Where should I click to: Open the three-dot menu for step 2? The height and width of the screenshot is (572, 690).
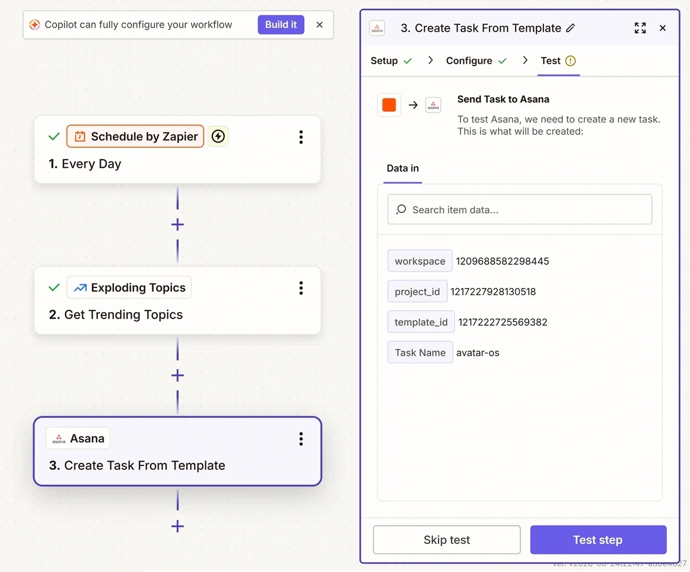click(x=301, y=288)
